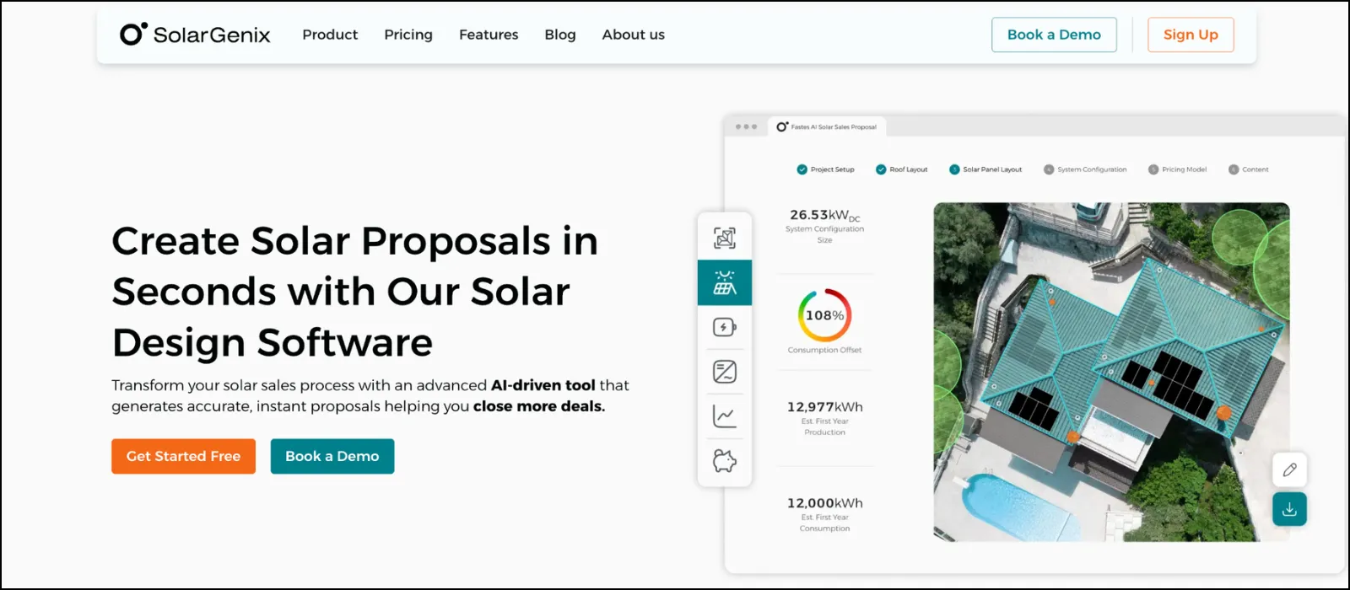The width and height of the screenshot is (1350, 590).
Task: Click the 12,977kWh production value
Action: 824,407
